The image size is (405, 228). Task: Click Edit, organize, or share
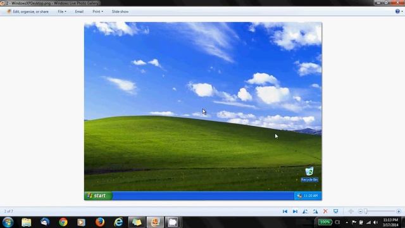pos(28,11)
